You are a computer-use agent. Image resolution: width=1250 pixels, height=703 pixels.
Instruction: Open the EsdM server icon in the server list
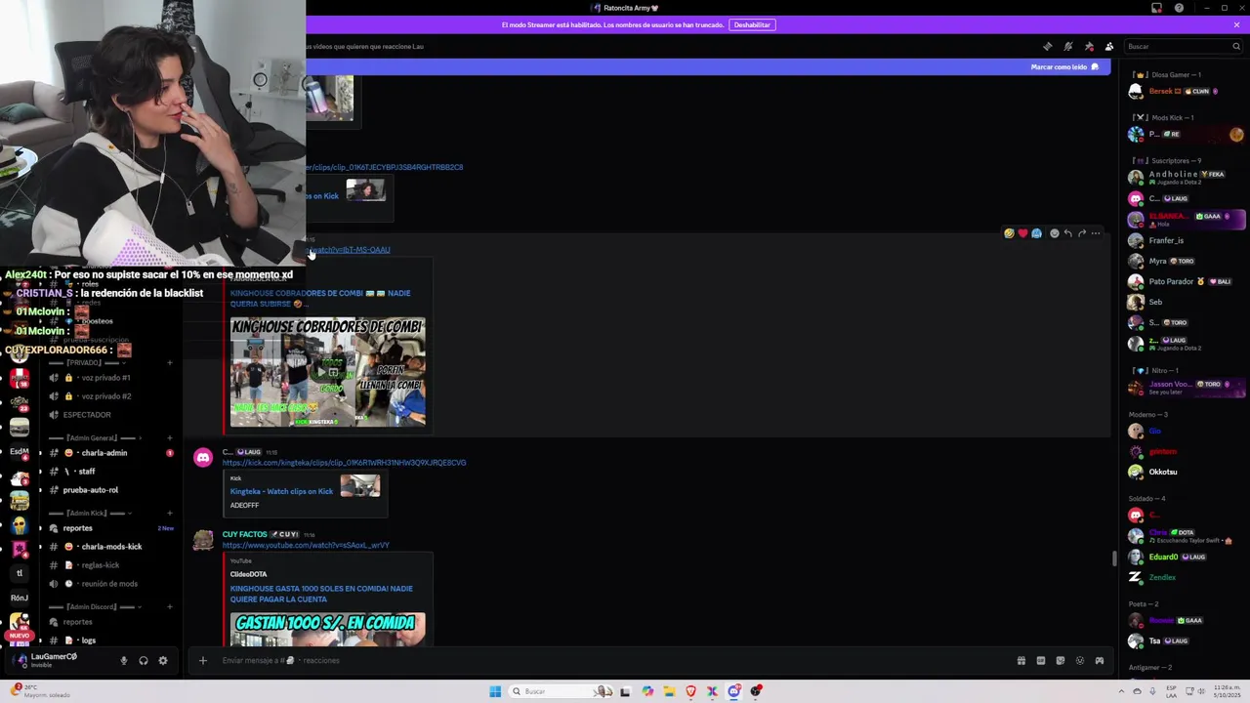click(19, 451)
